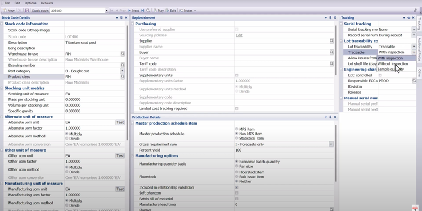
Task: Click the search magnifier in the toolbar
Action: (148, 11)
